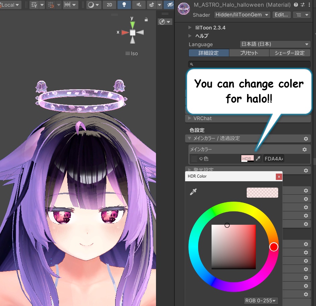
Task: Click the property search field
Action: (249, 64)
